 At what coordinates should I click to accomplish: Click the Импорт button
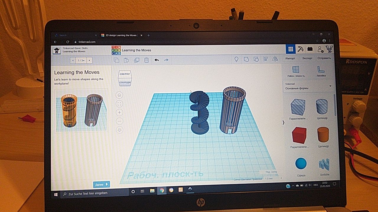tap(290, 58)
